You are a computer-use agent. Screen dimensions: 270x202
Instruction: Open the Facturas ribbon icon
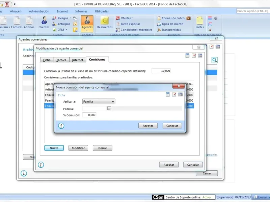tap(17, 23)
